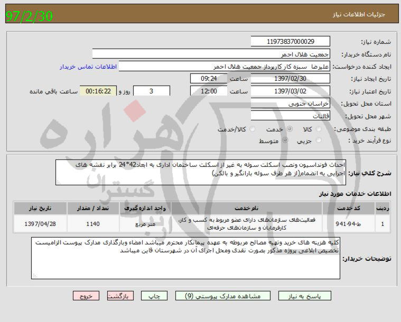Click the جزئیات اطلاعات نیاز header title
401x322 pixels.
click(359, 14)
